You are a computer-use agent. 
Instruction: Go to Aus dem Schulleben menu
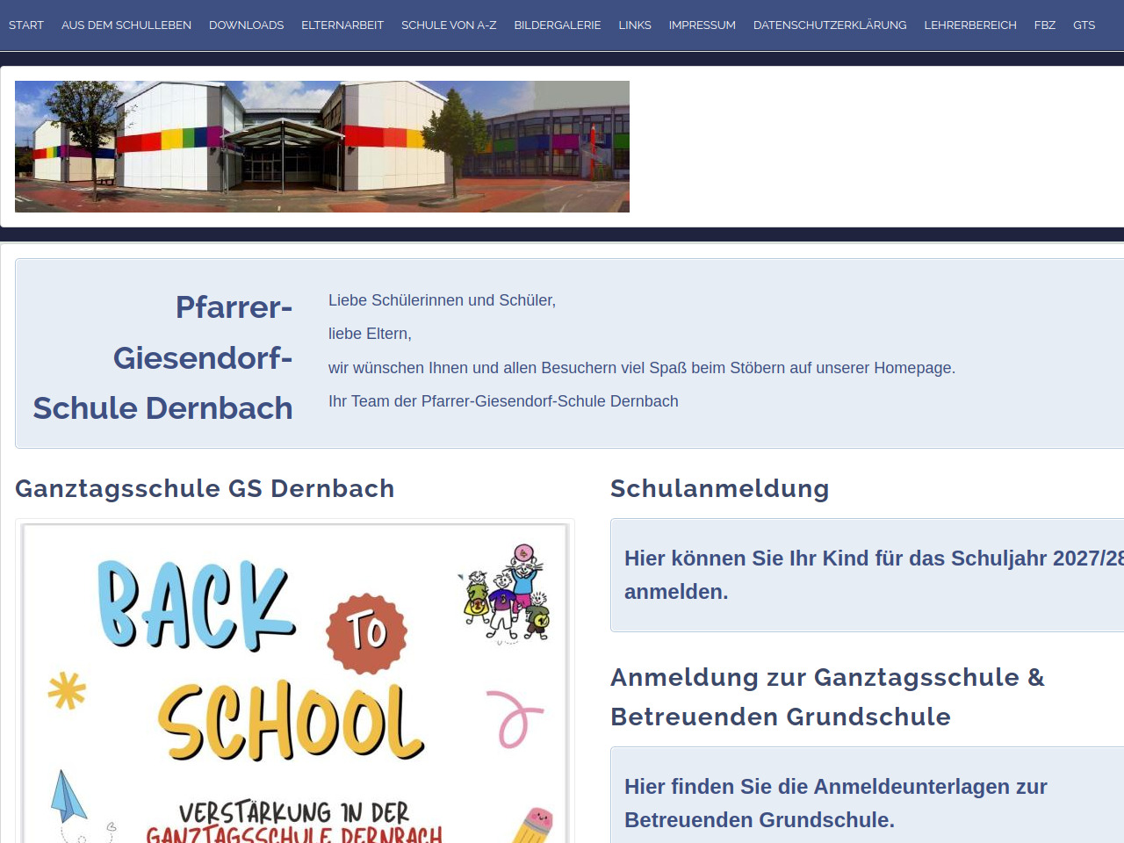pos(126,25)
